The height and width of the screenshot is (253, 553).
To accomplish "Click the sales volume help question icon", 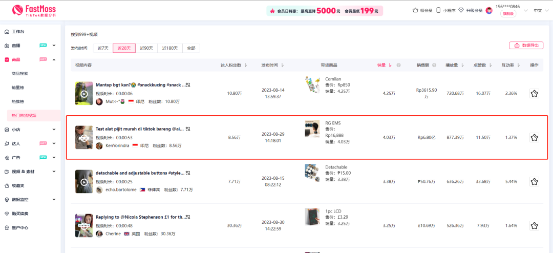I will pos(398,65).
